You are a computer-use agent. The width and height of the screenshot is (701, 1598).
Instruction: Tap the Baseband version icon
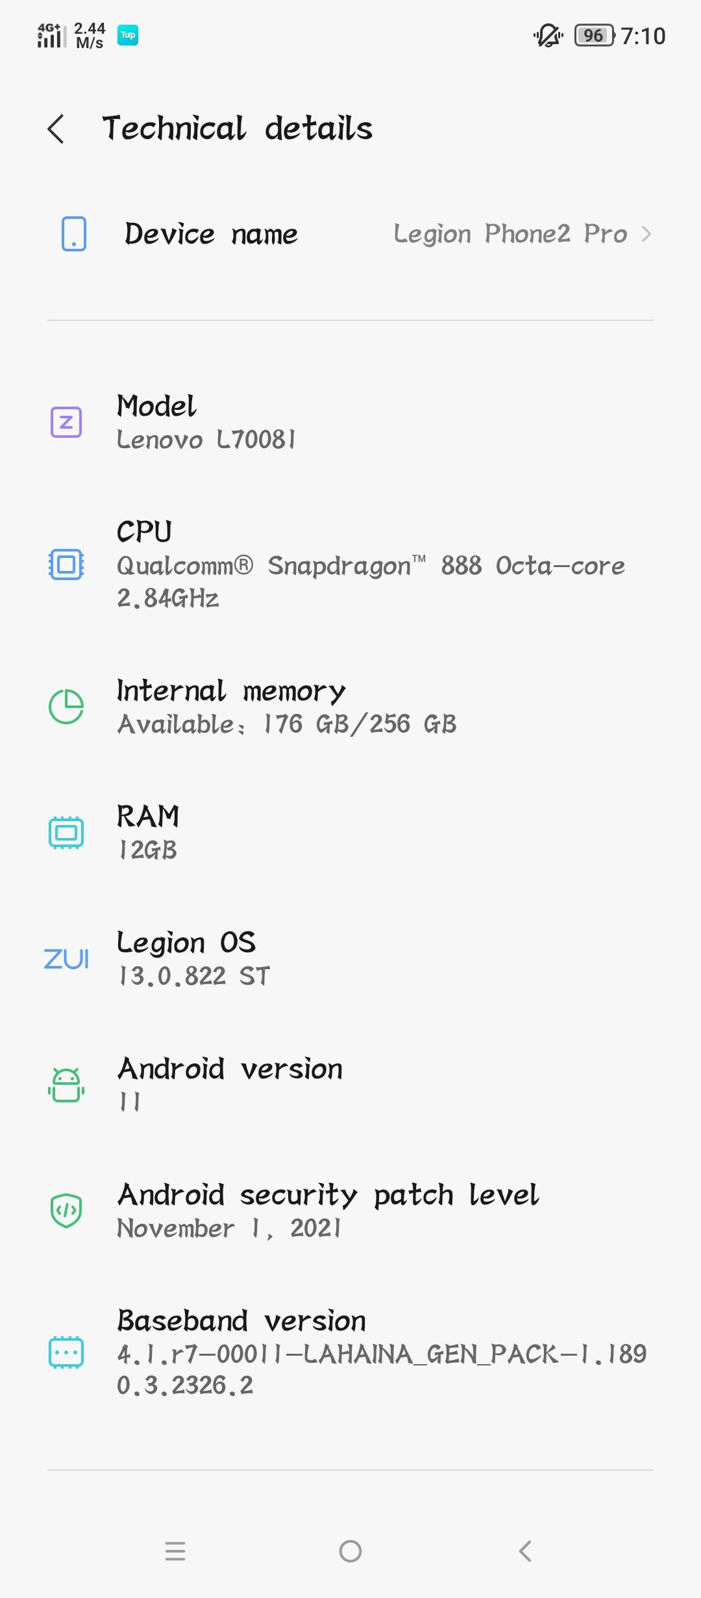coord(66,1352)
